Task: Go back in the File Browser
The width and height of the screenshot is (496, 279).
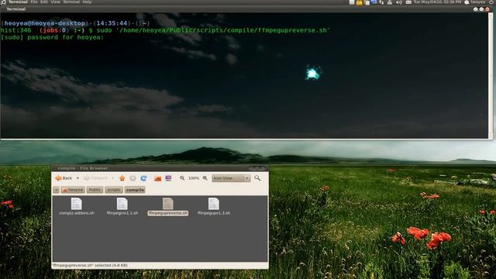Action: 64,178
